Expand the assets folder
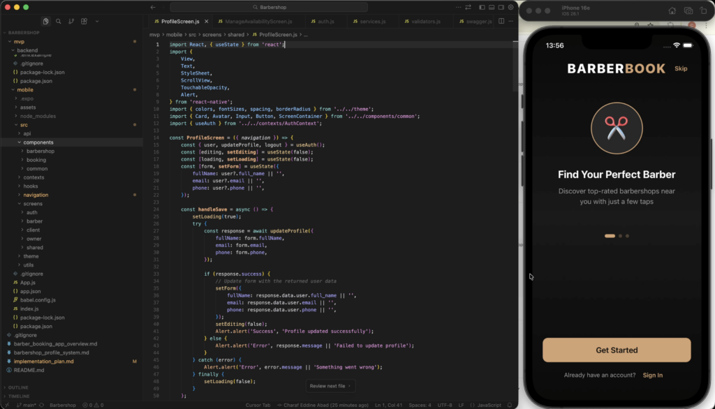This screenshot has width=715, height=409. [28, 107]
